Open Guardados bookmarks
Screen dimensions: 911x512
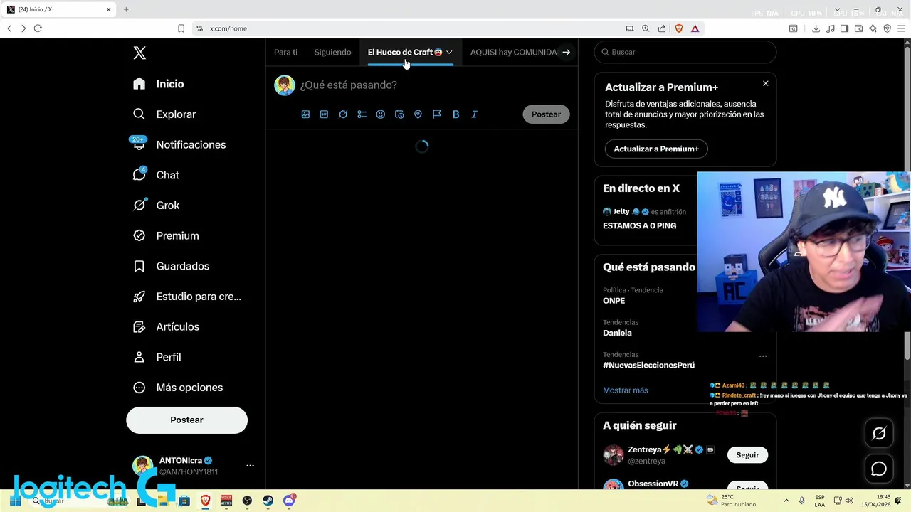pyautogui.click(x=171, y=266)
